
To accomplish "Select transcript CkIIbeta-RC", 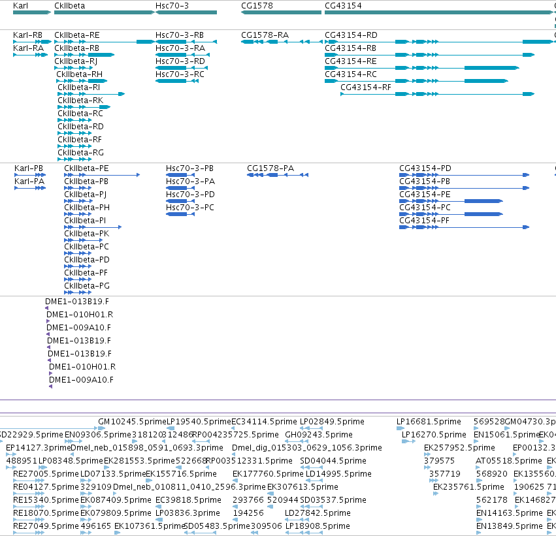I will point(80,114).
